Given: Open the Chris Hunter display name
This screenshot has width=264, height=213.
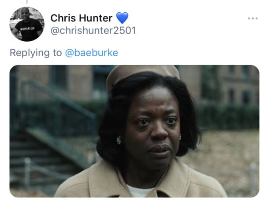Looking at the screenshot, I should click(x=82, y=18).
